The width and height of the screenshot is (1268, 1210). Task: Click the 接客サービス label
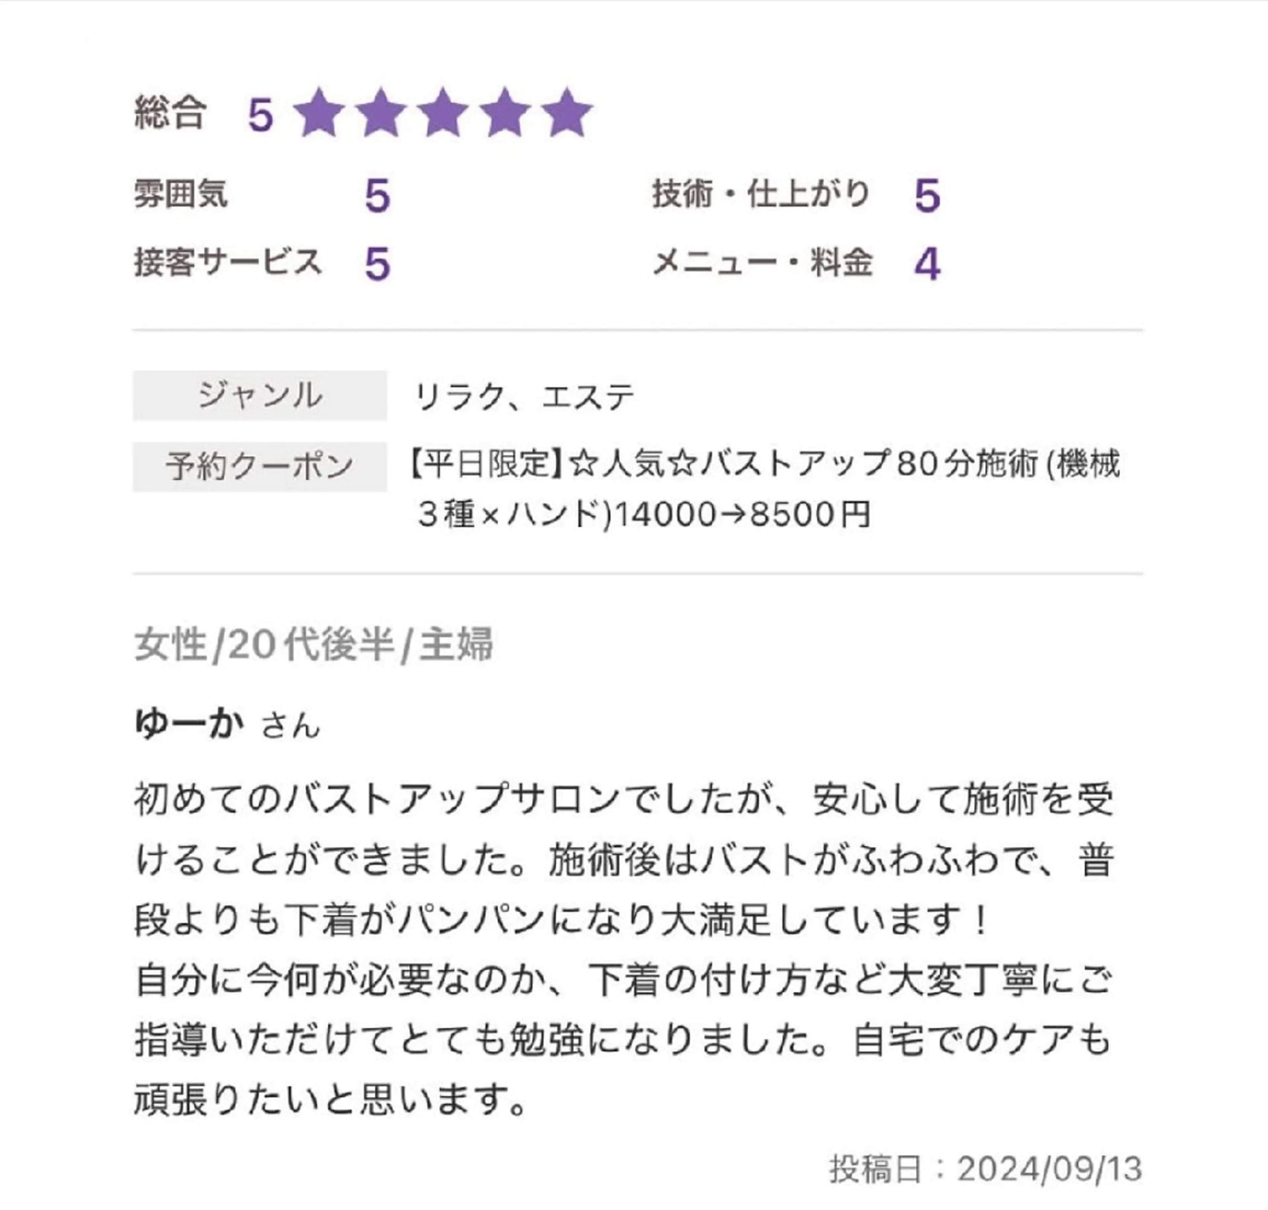(x=228, y=263)
